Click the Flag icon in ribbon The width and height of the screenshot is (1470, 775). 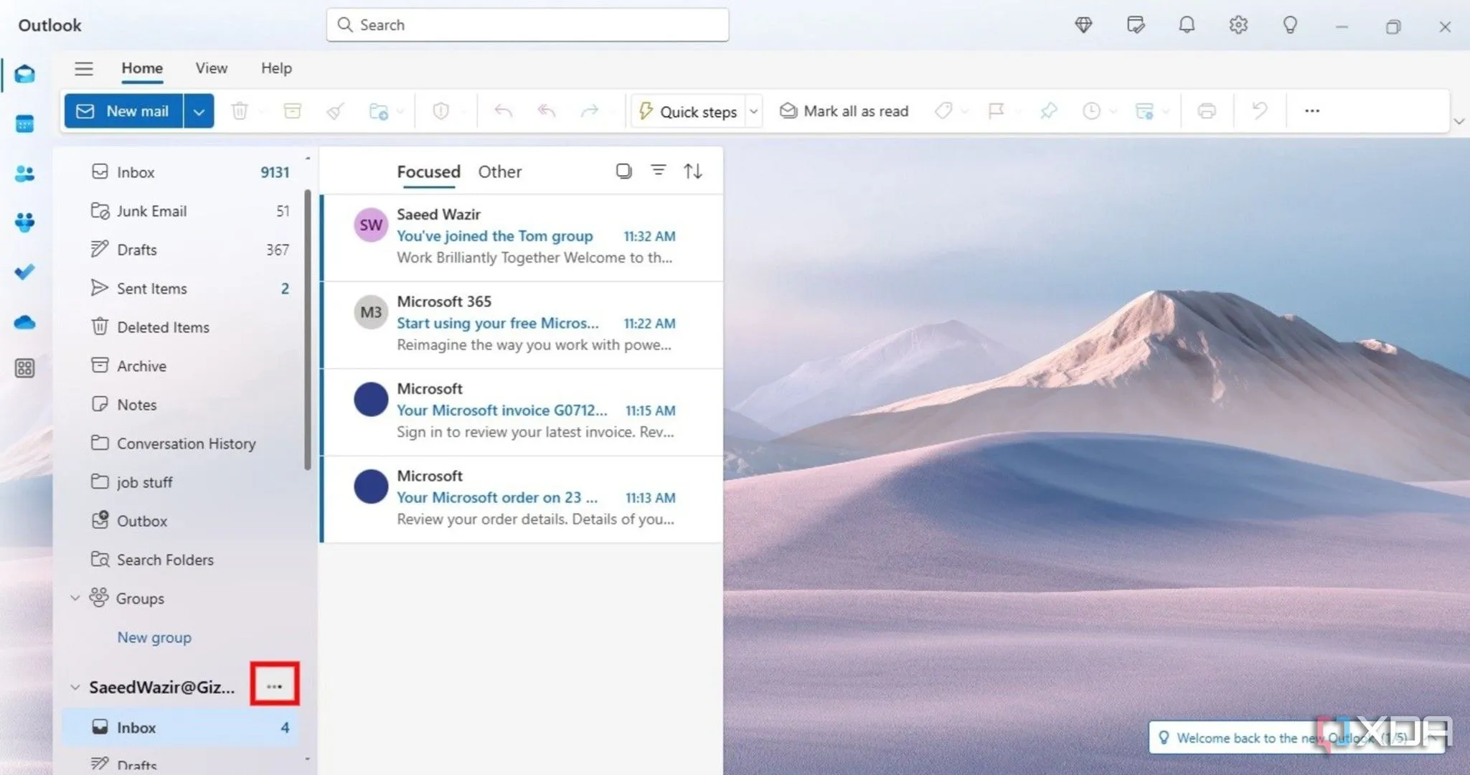pos(996,111)
